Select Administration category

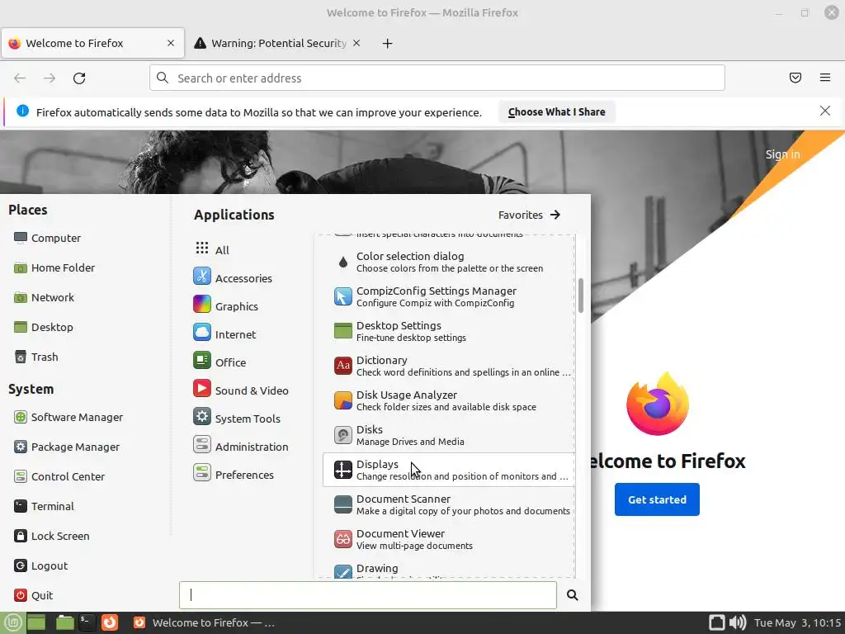(x=241, y=446)
